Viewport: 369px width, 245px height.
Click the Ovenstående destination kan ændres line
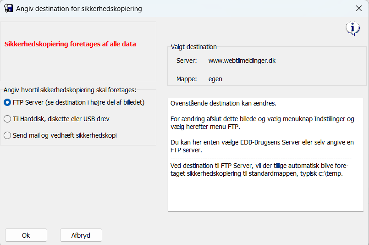[223, 103]
